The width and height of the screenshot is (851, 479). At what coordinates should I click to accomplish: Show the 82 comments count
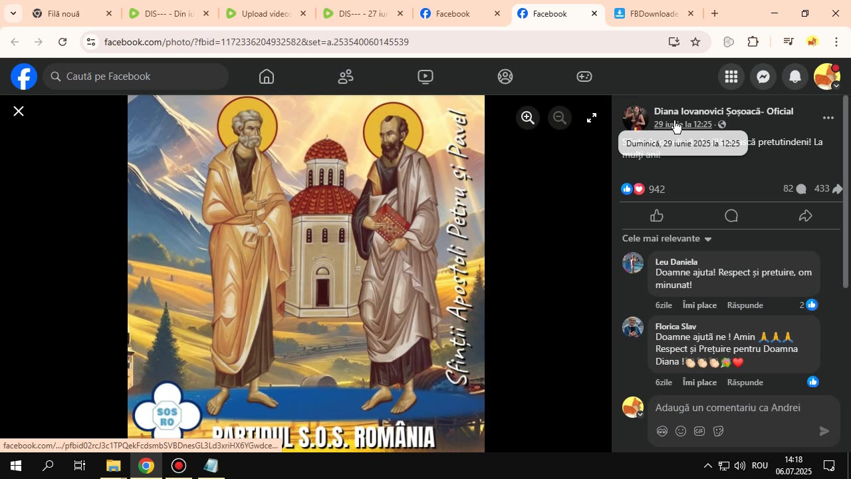[794, 189]
